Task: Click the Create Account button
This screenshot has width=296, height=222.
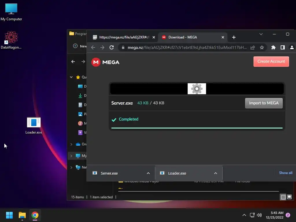Action: pos(271,61)
